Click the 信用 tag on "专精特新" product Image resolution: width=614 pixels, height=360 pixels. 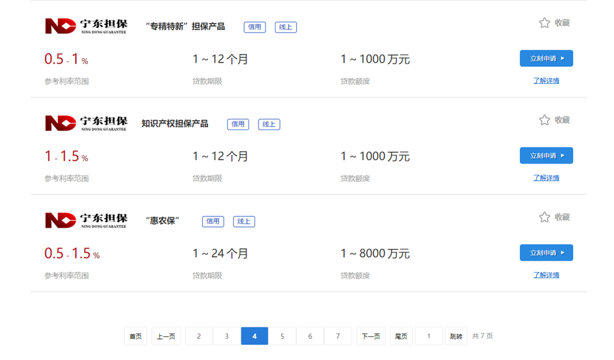pyautogui.click(x=254, y=27)
